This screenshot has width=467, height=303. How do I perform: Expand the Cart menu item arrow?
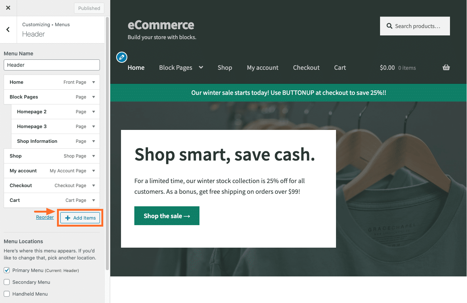(x=94, y=200)
